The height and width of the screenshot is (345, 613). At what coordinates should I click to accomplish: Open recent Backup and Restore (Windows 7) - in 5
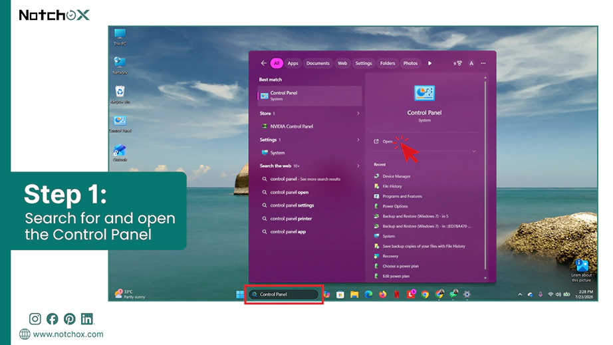[416, 216]
